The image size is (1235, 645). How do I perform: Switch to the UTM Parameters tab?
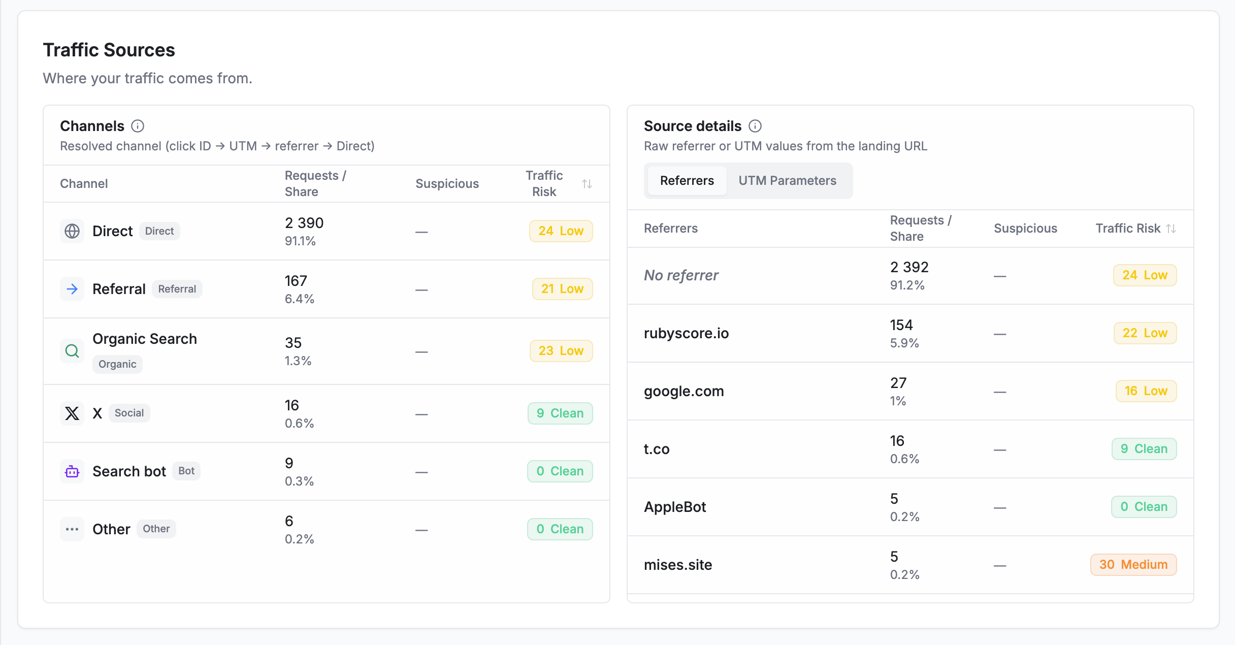787,181
